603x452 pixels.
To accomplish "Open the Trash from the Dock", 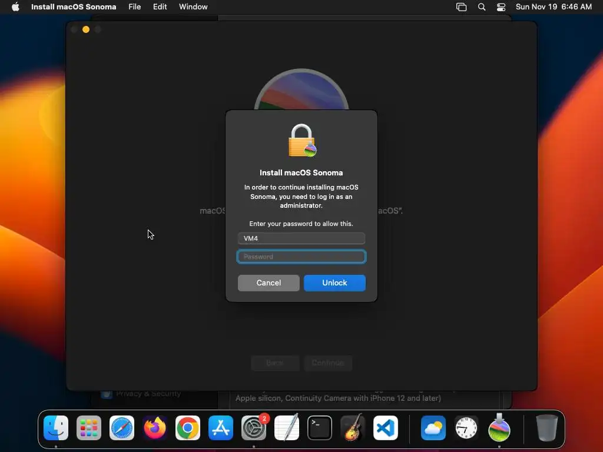I will click(x=546, y=428).
